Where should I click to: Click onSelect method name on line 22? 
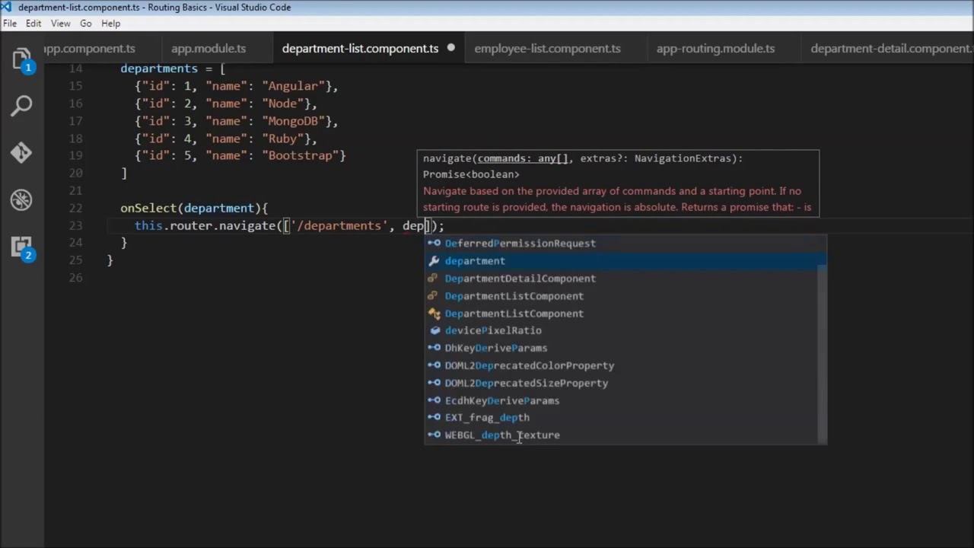(148, 208)
